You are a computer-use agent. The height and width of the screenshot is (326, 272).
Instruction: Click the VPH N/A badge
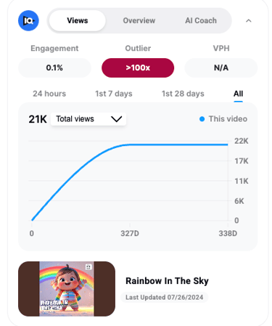pyautogui.click(x=221, y=68)
